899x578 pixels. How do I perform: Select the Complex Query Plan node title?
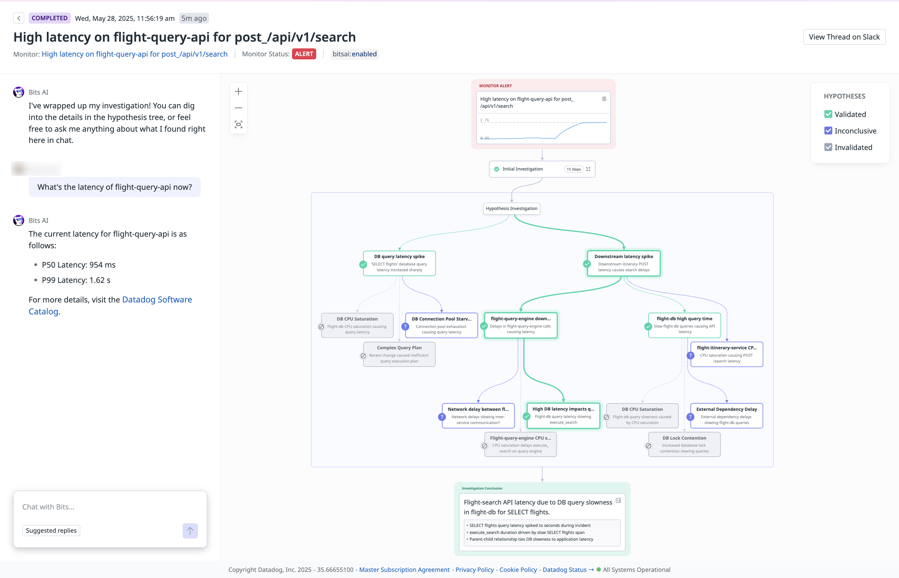[399, 348]
